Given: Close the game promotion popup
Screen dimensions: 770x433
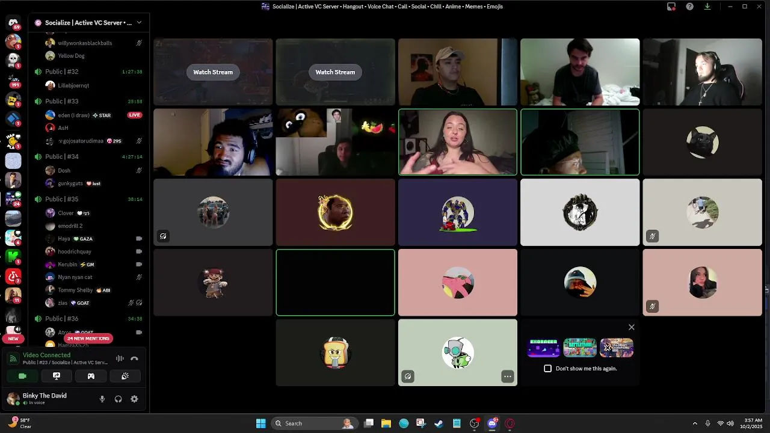Looking at the screenshot, I should (631, 327).
